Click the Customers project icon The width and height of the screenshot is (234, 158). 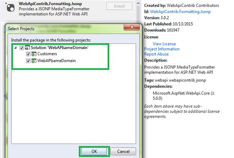(x=34, y=54)
